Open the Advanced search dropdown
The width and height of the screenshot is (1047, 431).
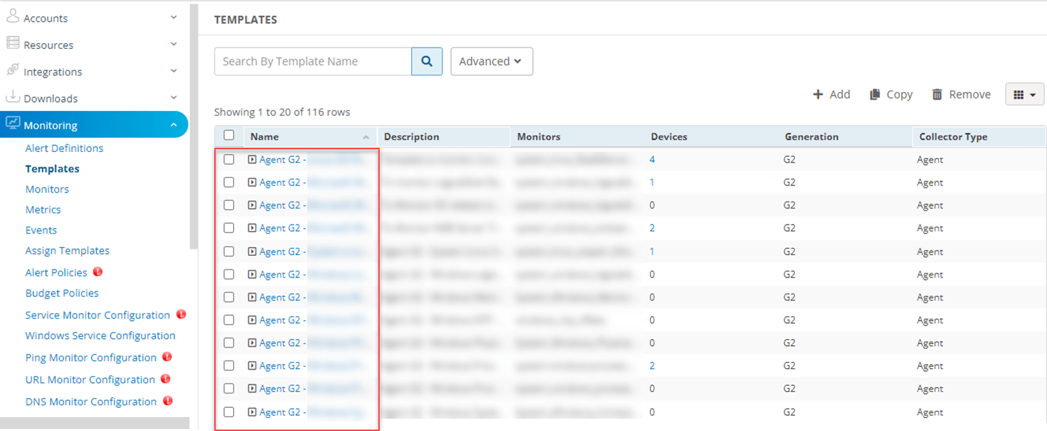(491, 61)
